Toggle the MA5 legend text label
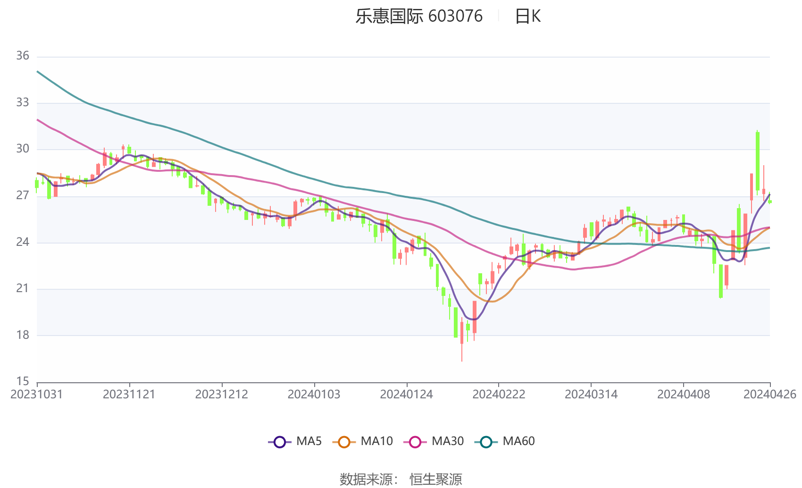 (309, 441)
